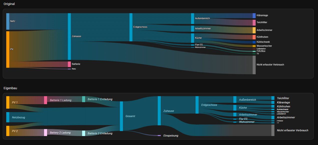Image resolution: width=318 pixels, height=145 pixels.
Task: Select the FritzBox label in Original chart
Action: click(261, 51)
